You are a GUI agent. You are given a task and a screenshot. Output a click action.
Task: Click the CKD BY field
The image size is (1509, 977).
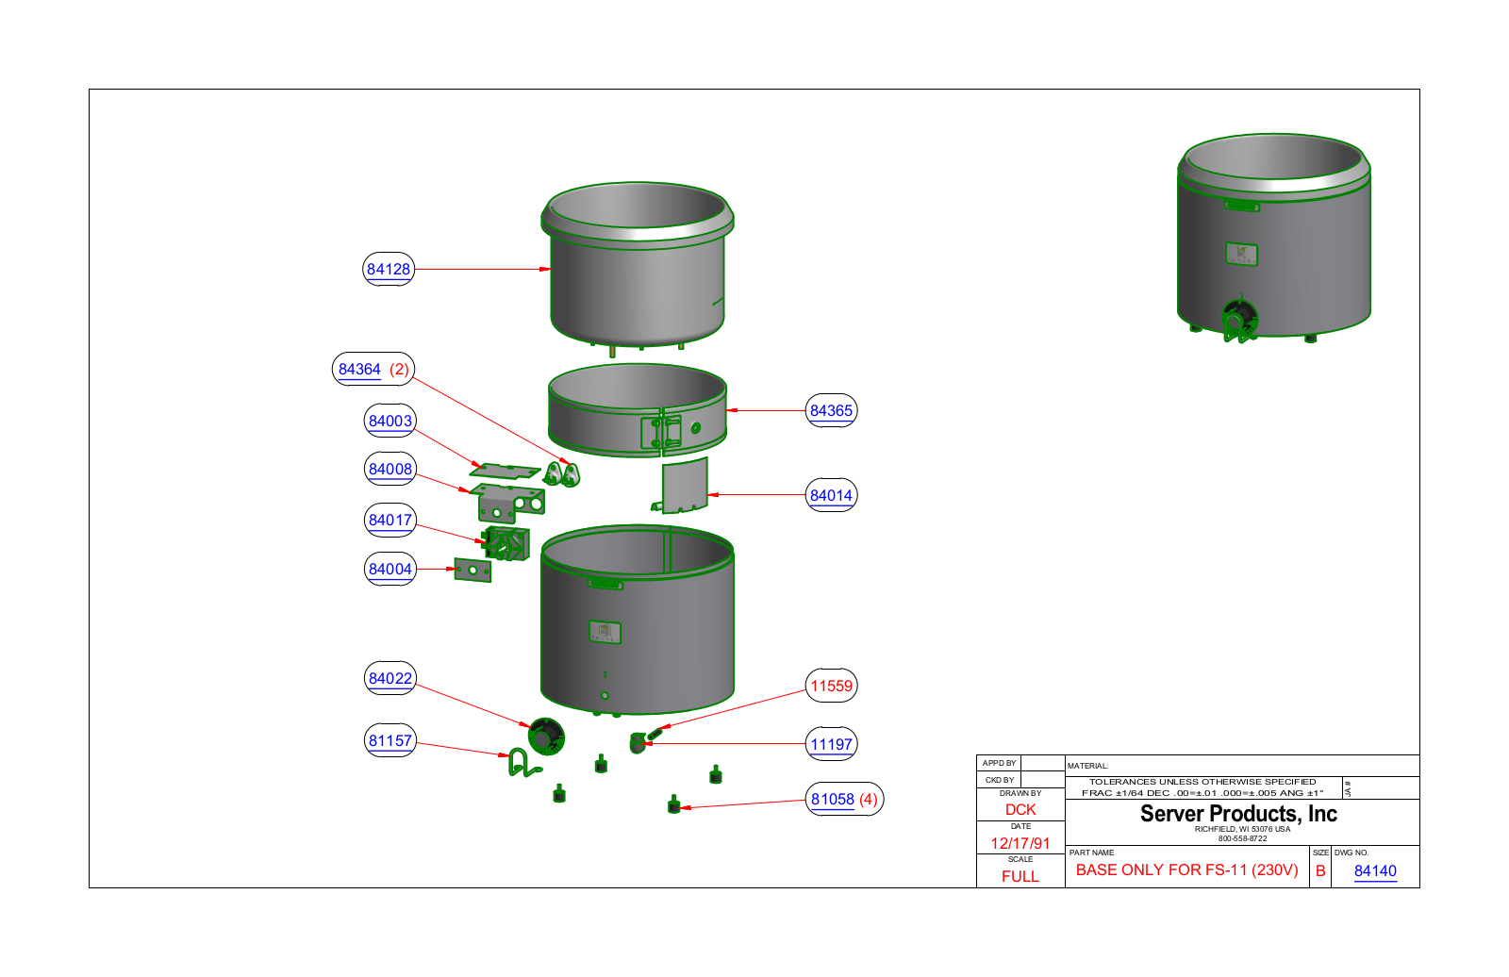pyautogui.click(x=1020, y=780)
